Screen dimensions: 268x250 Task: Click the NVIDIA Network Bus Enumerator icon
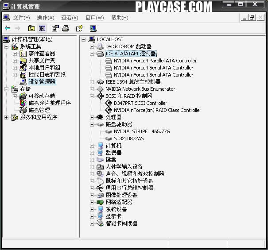click(x=100, y=89)
